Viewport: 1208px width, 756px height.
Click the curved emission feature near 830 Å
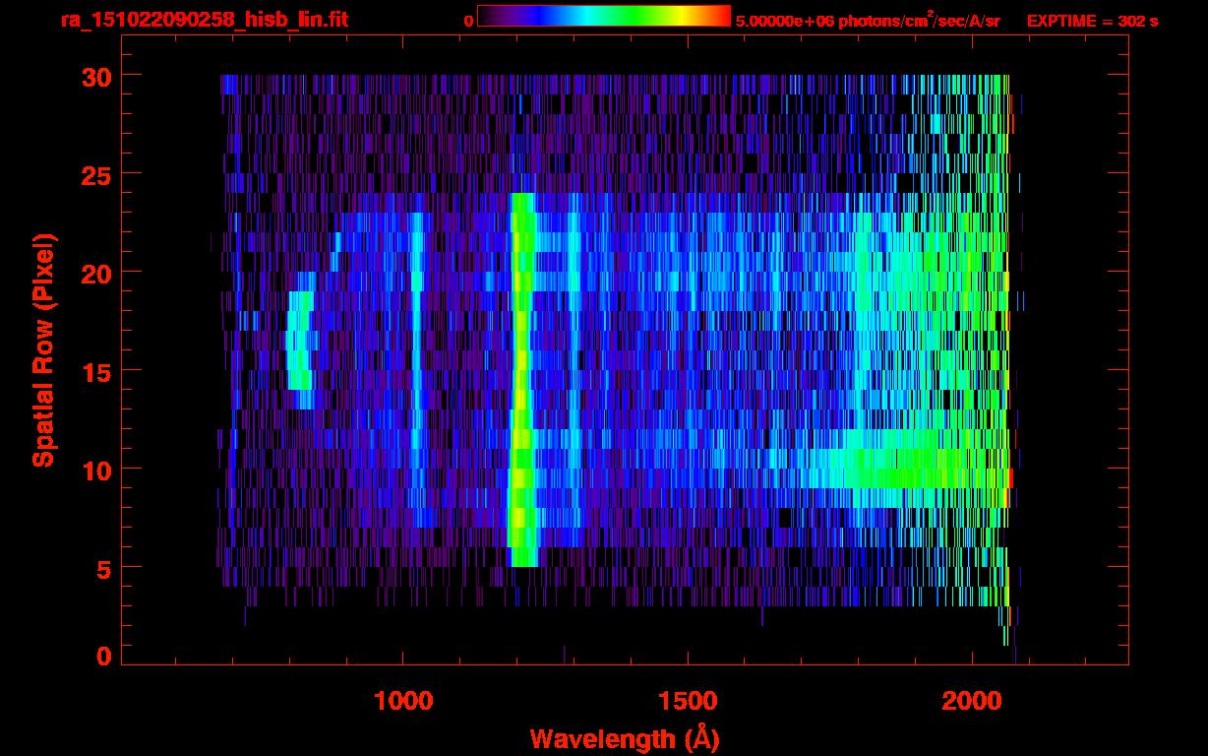(x=300, y=340)
